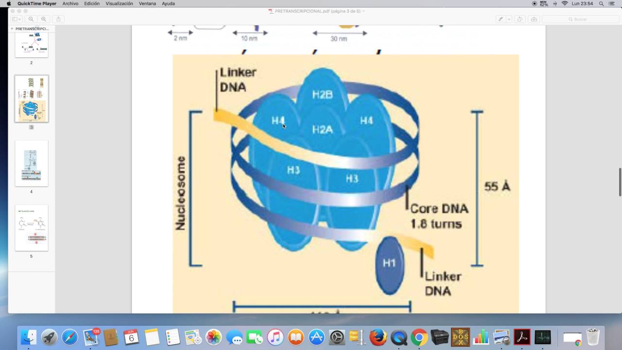Select the highlight pen tool
Screen dimensions: 622x350
point(501,19)
